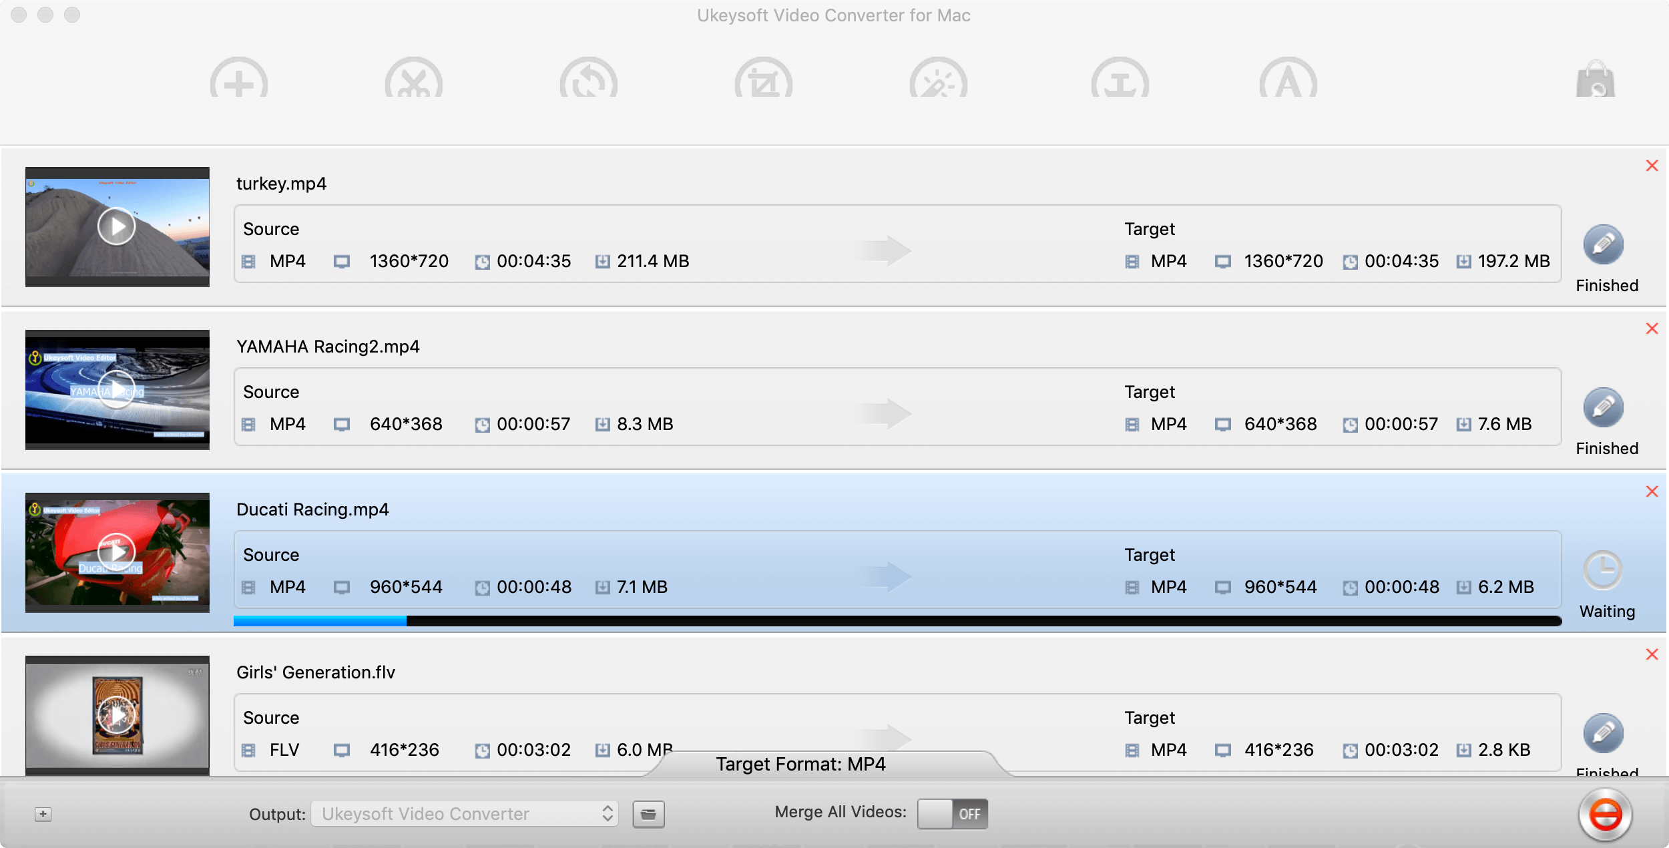Screen dimensions: 1669x848
Task: Click the Add file icon to import video
Action: [x=238, y=81]
